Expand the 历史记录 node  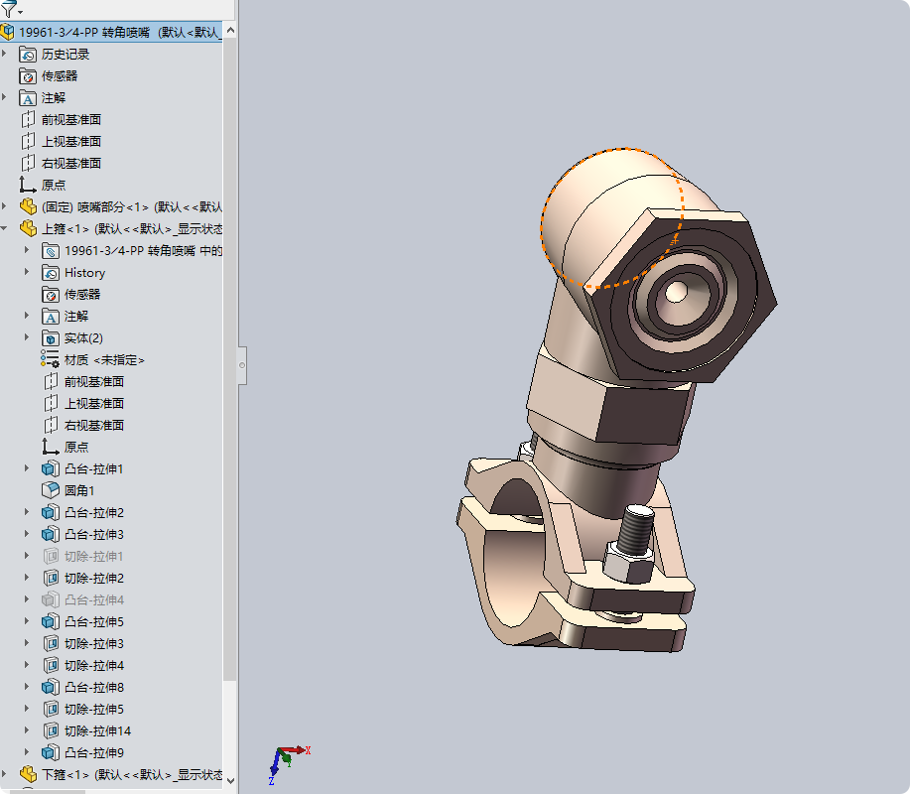(5, 54)
